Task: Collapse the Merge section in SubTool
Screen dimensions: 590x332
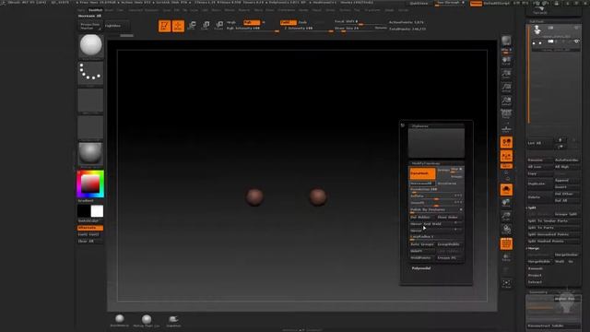Action: (533, 248)
